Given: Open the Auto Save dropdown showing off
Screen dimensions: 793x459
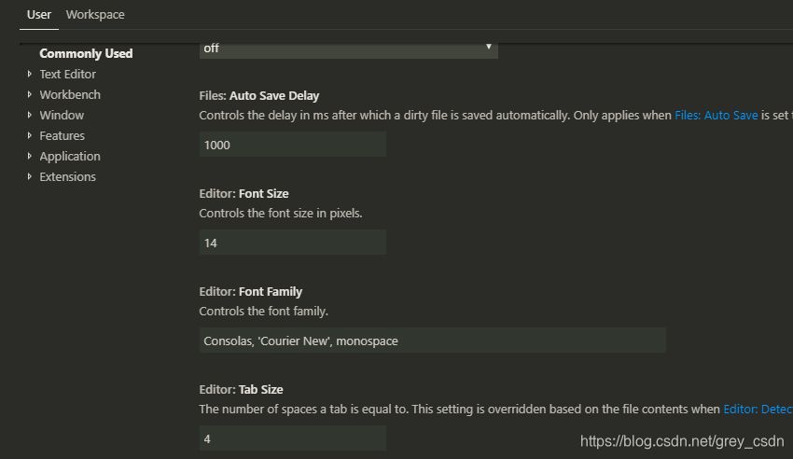Looking at the screenshot, I should (348, 49).
